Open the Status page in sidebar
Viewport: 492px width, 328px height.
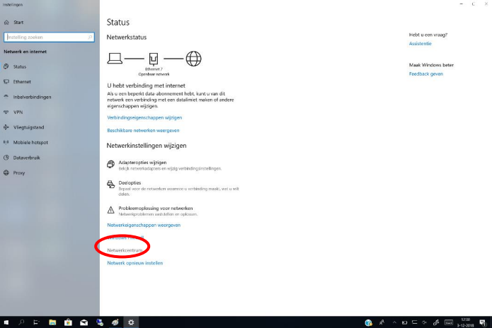19,67
